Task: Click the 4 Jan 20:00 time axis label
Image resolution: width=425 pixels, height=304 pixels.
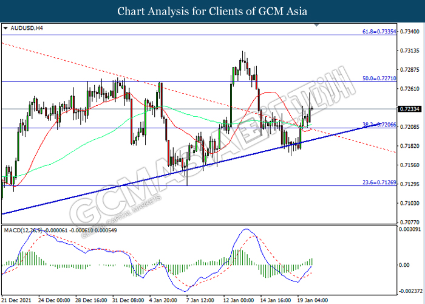Action: [163, 300]
